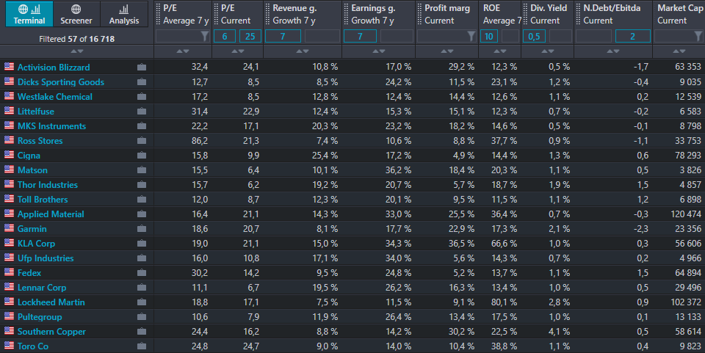Sort by company name column arrows
The width and height of the screenshot is (705, 353).
77,51
